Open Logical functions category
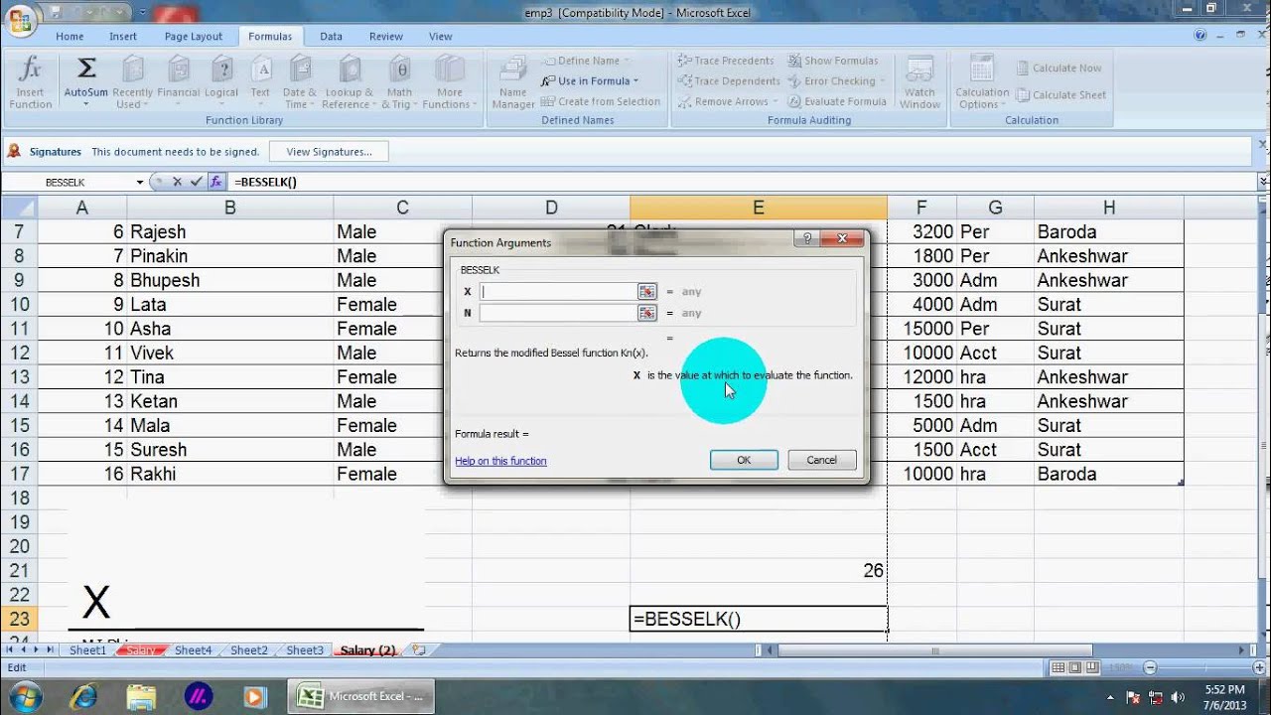The width and height of the screenshot is (1271, 715). 221,82
